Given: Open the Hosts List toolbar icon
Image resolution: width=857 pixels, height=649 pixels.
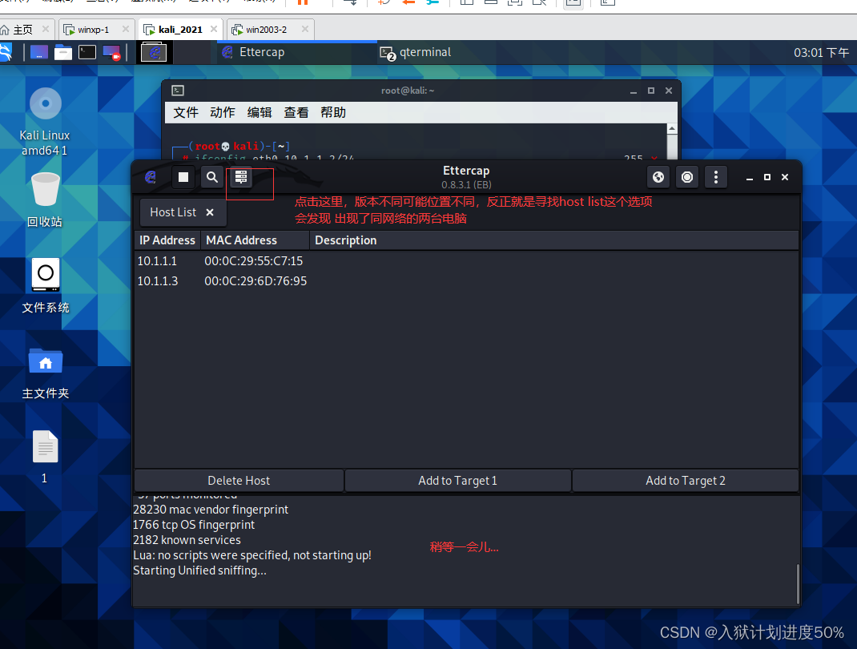Looking at the screenshot, I should pyautogui.click(x=241, y=177).
